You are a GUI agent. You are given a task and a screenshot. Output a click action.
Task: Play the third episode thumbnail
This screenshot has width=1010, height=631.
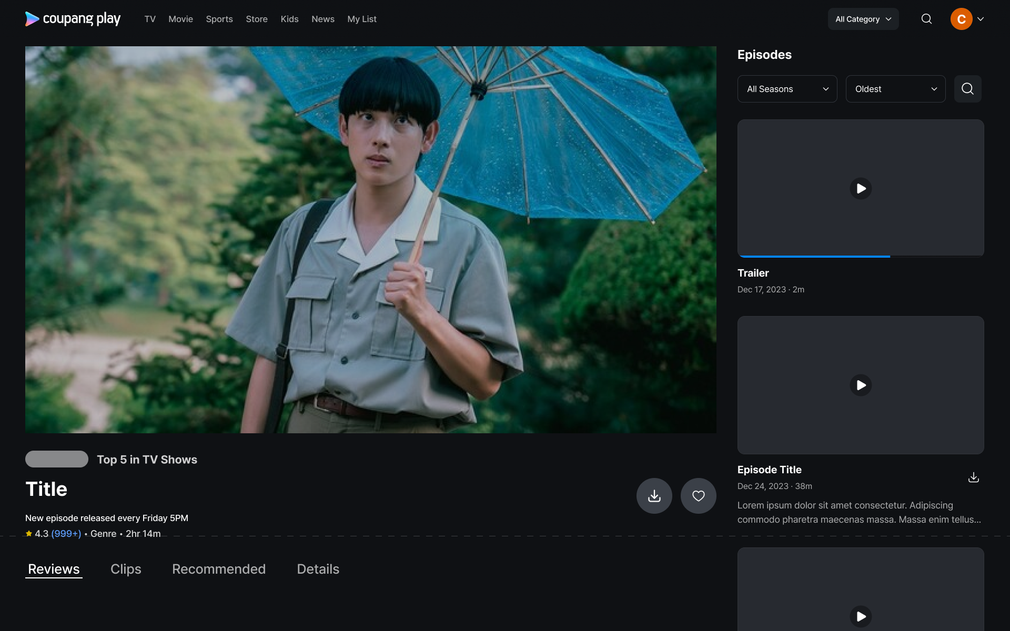click(861, 616)
